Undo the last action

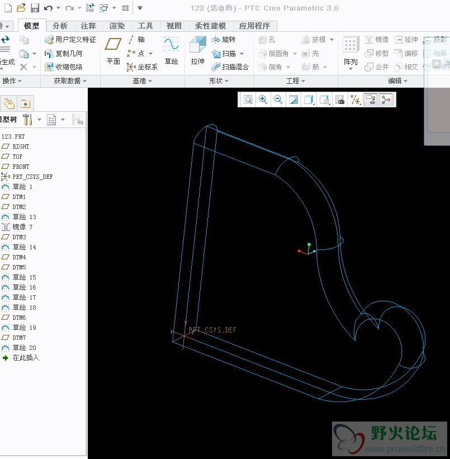coord(48,8)
